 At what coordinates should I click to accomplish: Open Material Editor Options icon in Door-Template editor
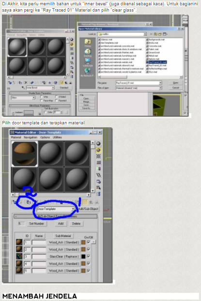[98, 181]
